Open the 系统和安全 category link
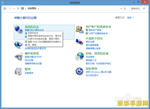This screenshot has width=150, height=109. click(x=32, y=27)
